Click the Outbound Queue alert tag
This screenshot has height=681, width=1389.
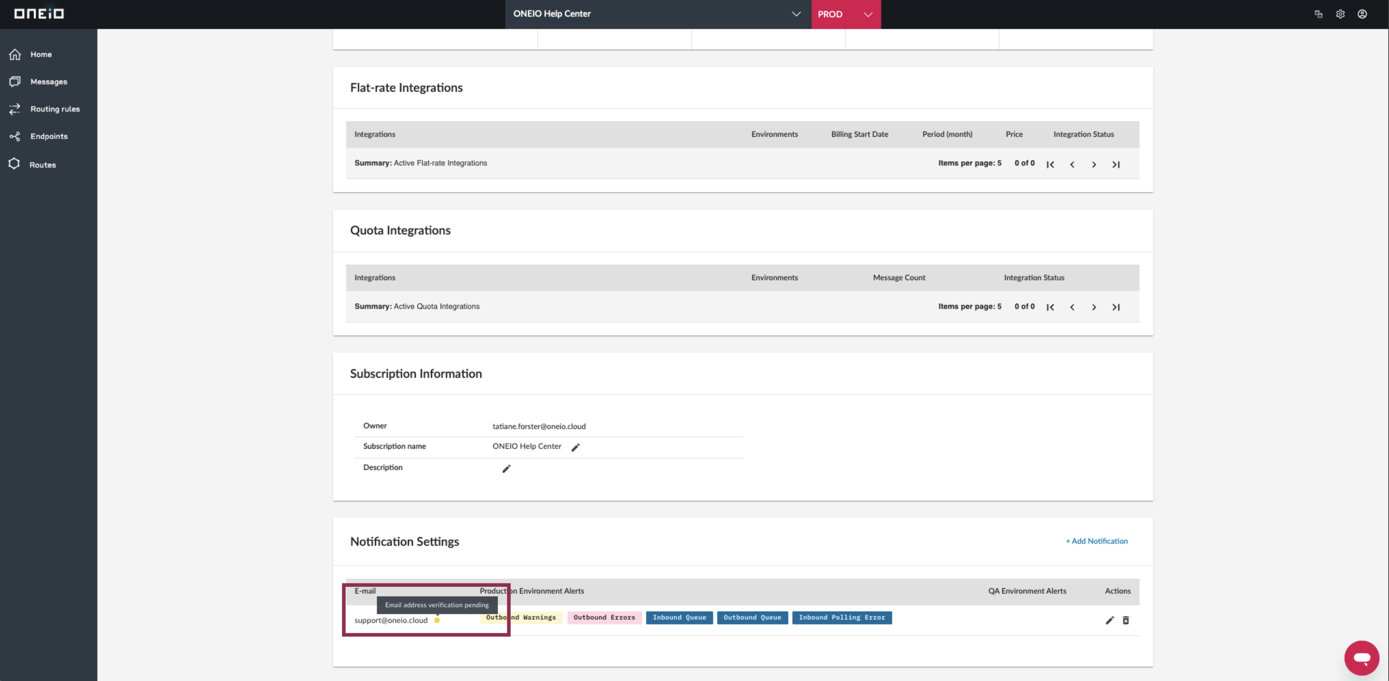point(752,618)
